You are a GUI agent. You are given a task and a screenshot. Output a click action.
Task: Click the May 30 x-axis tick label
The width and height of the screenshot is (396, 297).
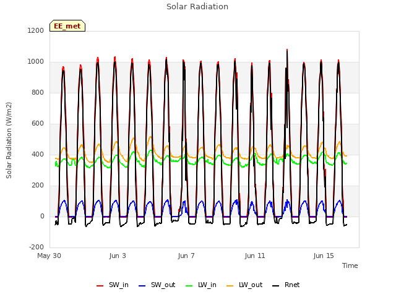49,256
